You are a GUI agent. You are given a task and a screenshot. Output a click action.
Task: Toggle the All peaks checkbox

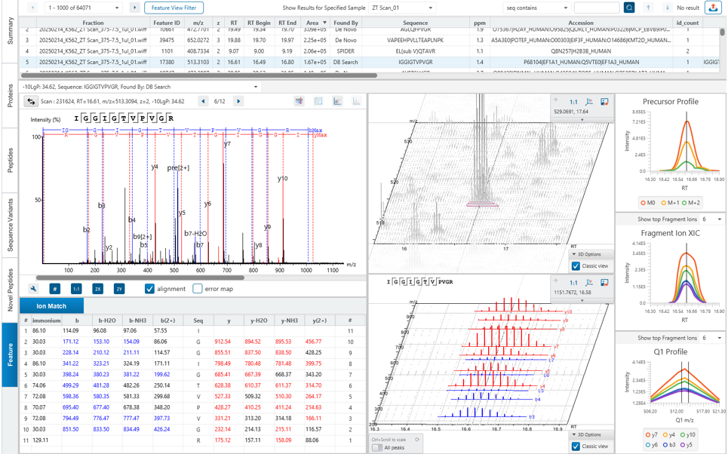(377, 447)
